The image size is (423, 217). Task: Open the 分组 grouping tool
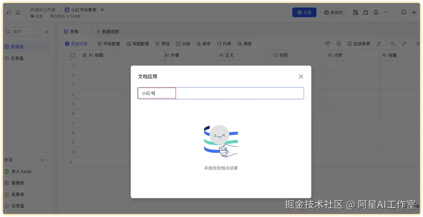tap(183, 44)
